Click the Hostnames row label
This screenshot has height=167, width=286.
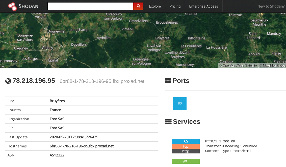17,146
